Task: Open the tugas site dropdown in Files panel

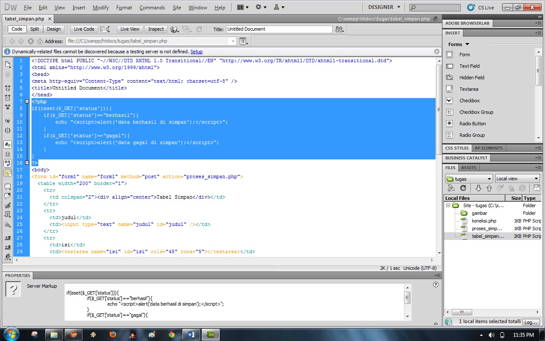Action: (469, 179)
